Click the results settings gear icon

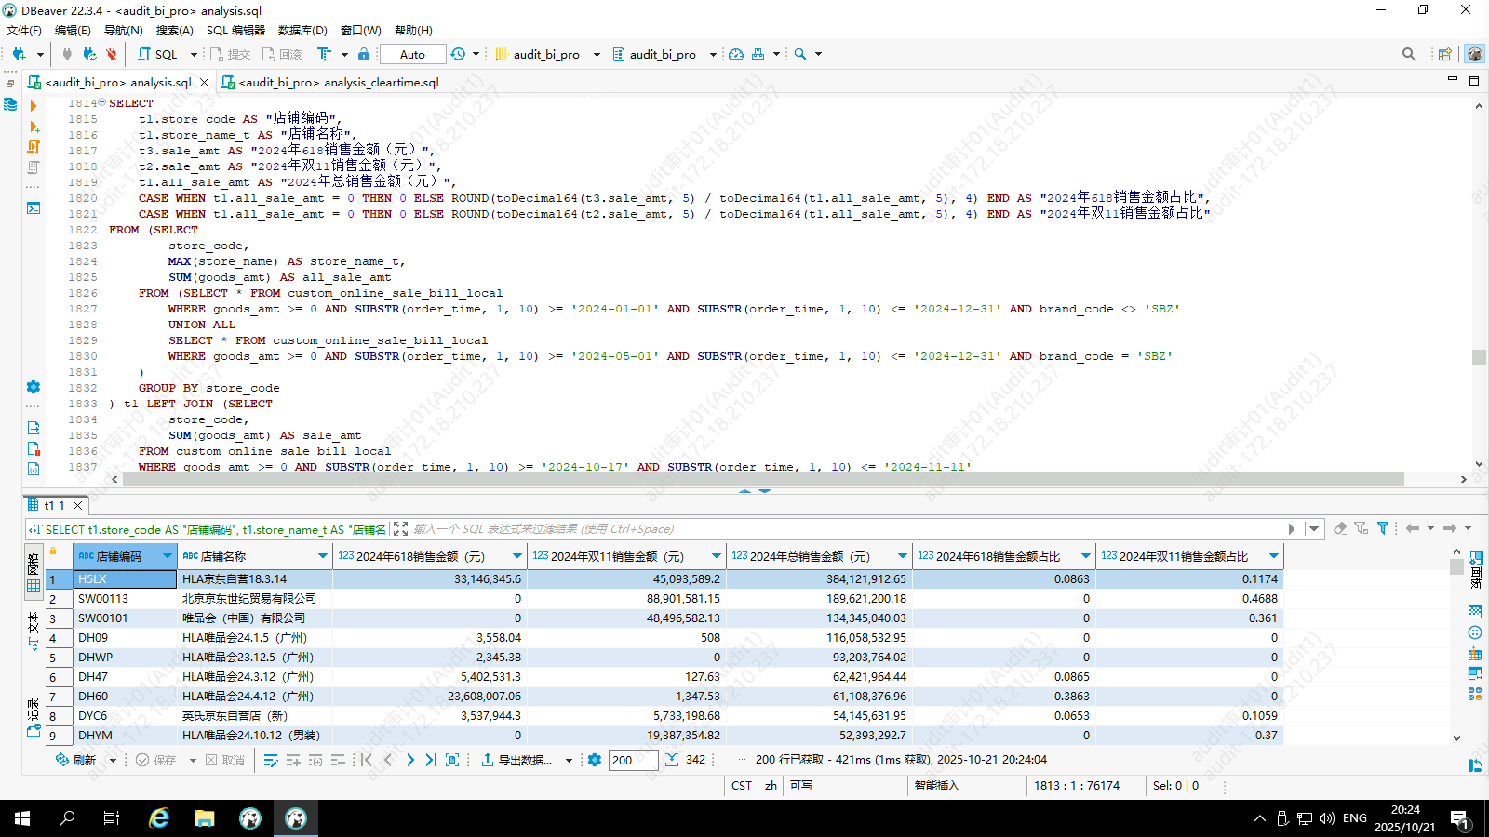595,760
